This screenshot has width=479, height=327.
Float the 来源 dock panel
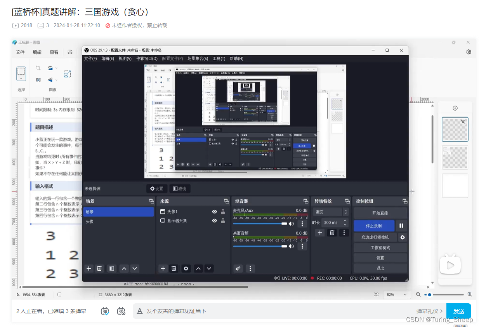pyautogui.click(x=226, y=201)
